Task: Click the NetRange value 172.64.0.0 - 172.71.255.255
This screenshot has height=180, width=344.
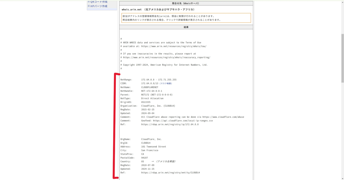Action: [159, 80]
